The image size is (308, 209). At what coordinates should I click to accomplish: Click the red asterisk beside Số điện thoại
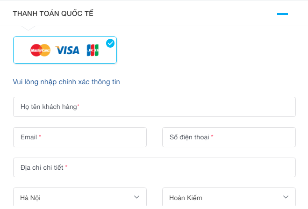pos(212,137)
